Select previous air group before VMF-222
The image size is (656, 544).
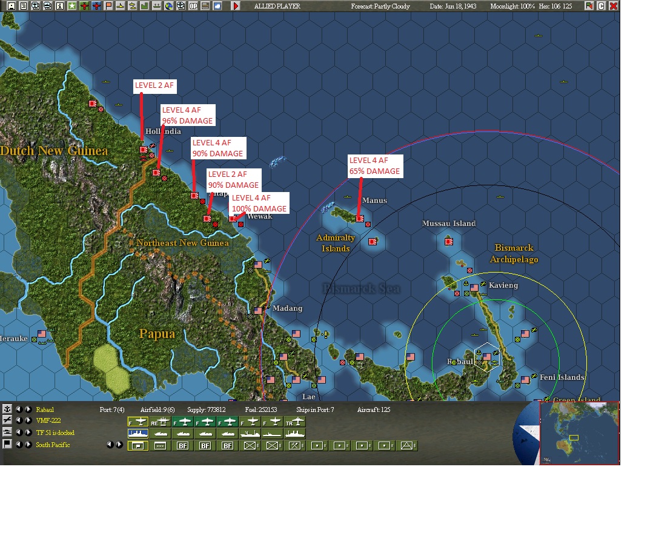point(19,420)
